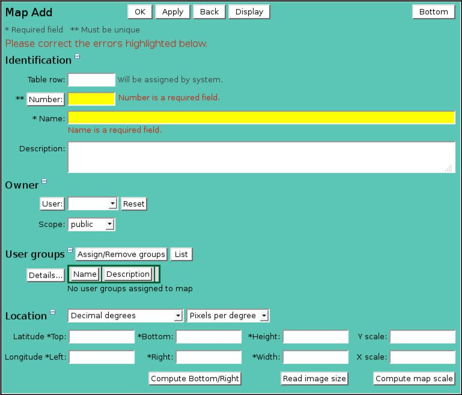The width and height of the screenshot is (462, 395).
Task: Collapse the Identification section
Action: 77,57
